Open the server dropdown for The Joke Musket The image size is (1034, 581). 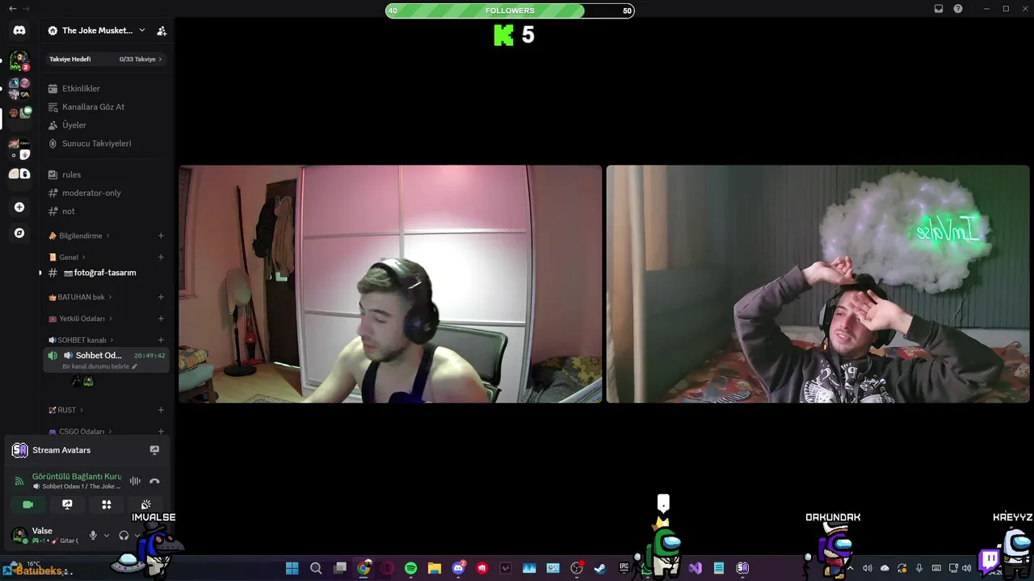tap(142, 30)
